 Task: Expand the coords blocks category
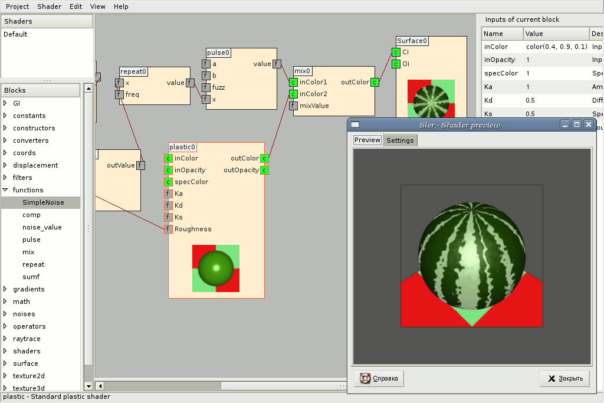coord(5,153)
